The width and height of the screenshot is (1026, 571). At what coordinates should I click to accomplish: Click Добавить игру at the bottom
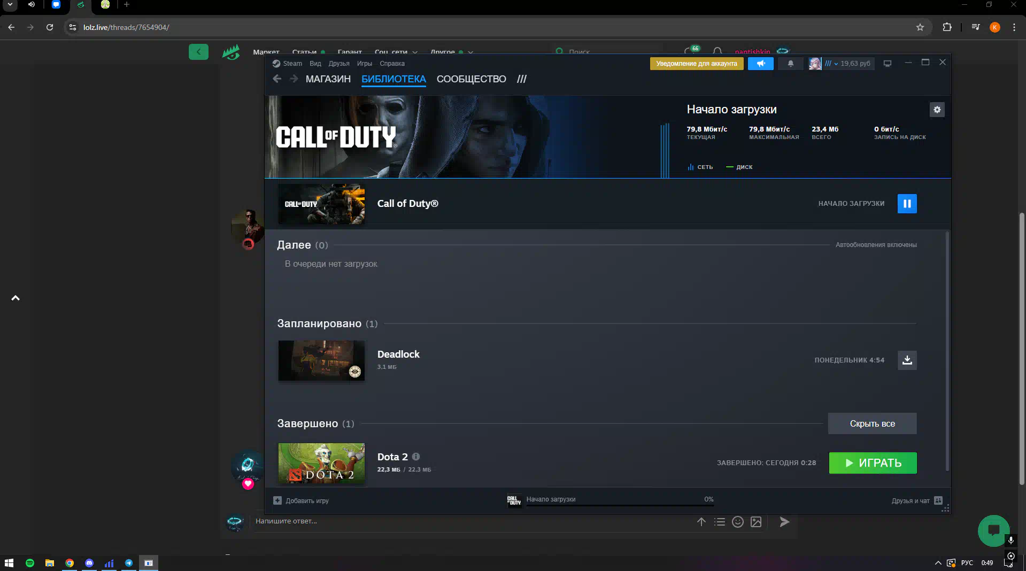[301, 501]
